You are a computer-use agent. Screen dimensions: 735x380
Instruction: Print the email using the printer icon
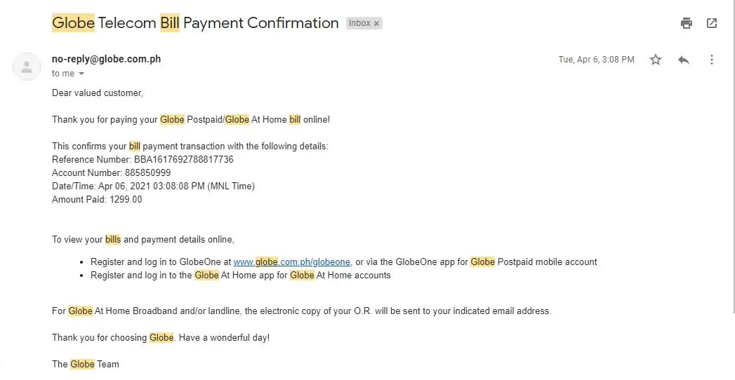click(x=686, y=23)
